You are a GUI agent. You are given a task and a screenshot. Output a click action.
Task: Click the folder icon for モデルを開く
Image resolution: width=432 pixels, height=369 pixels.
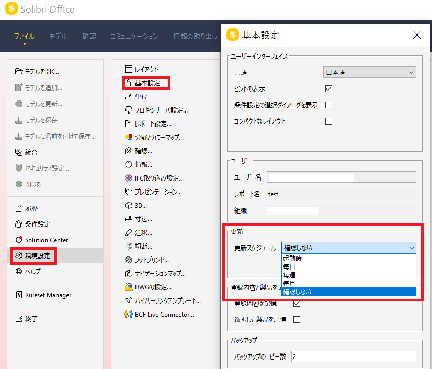pyautogui.click(x=19, y=71)
